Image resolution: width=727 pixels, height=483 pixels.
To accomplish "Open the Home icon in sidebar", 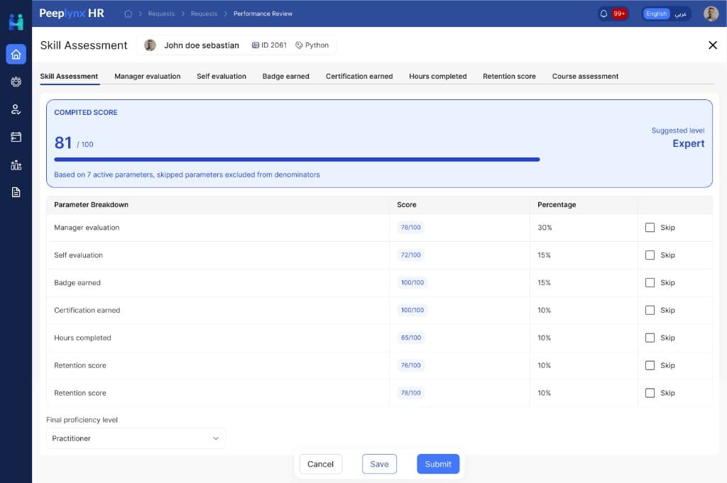I will point(16,55).
